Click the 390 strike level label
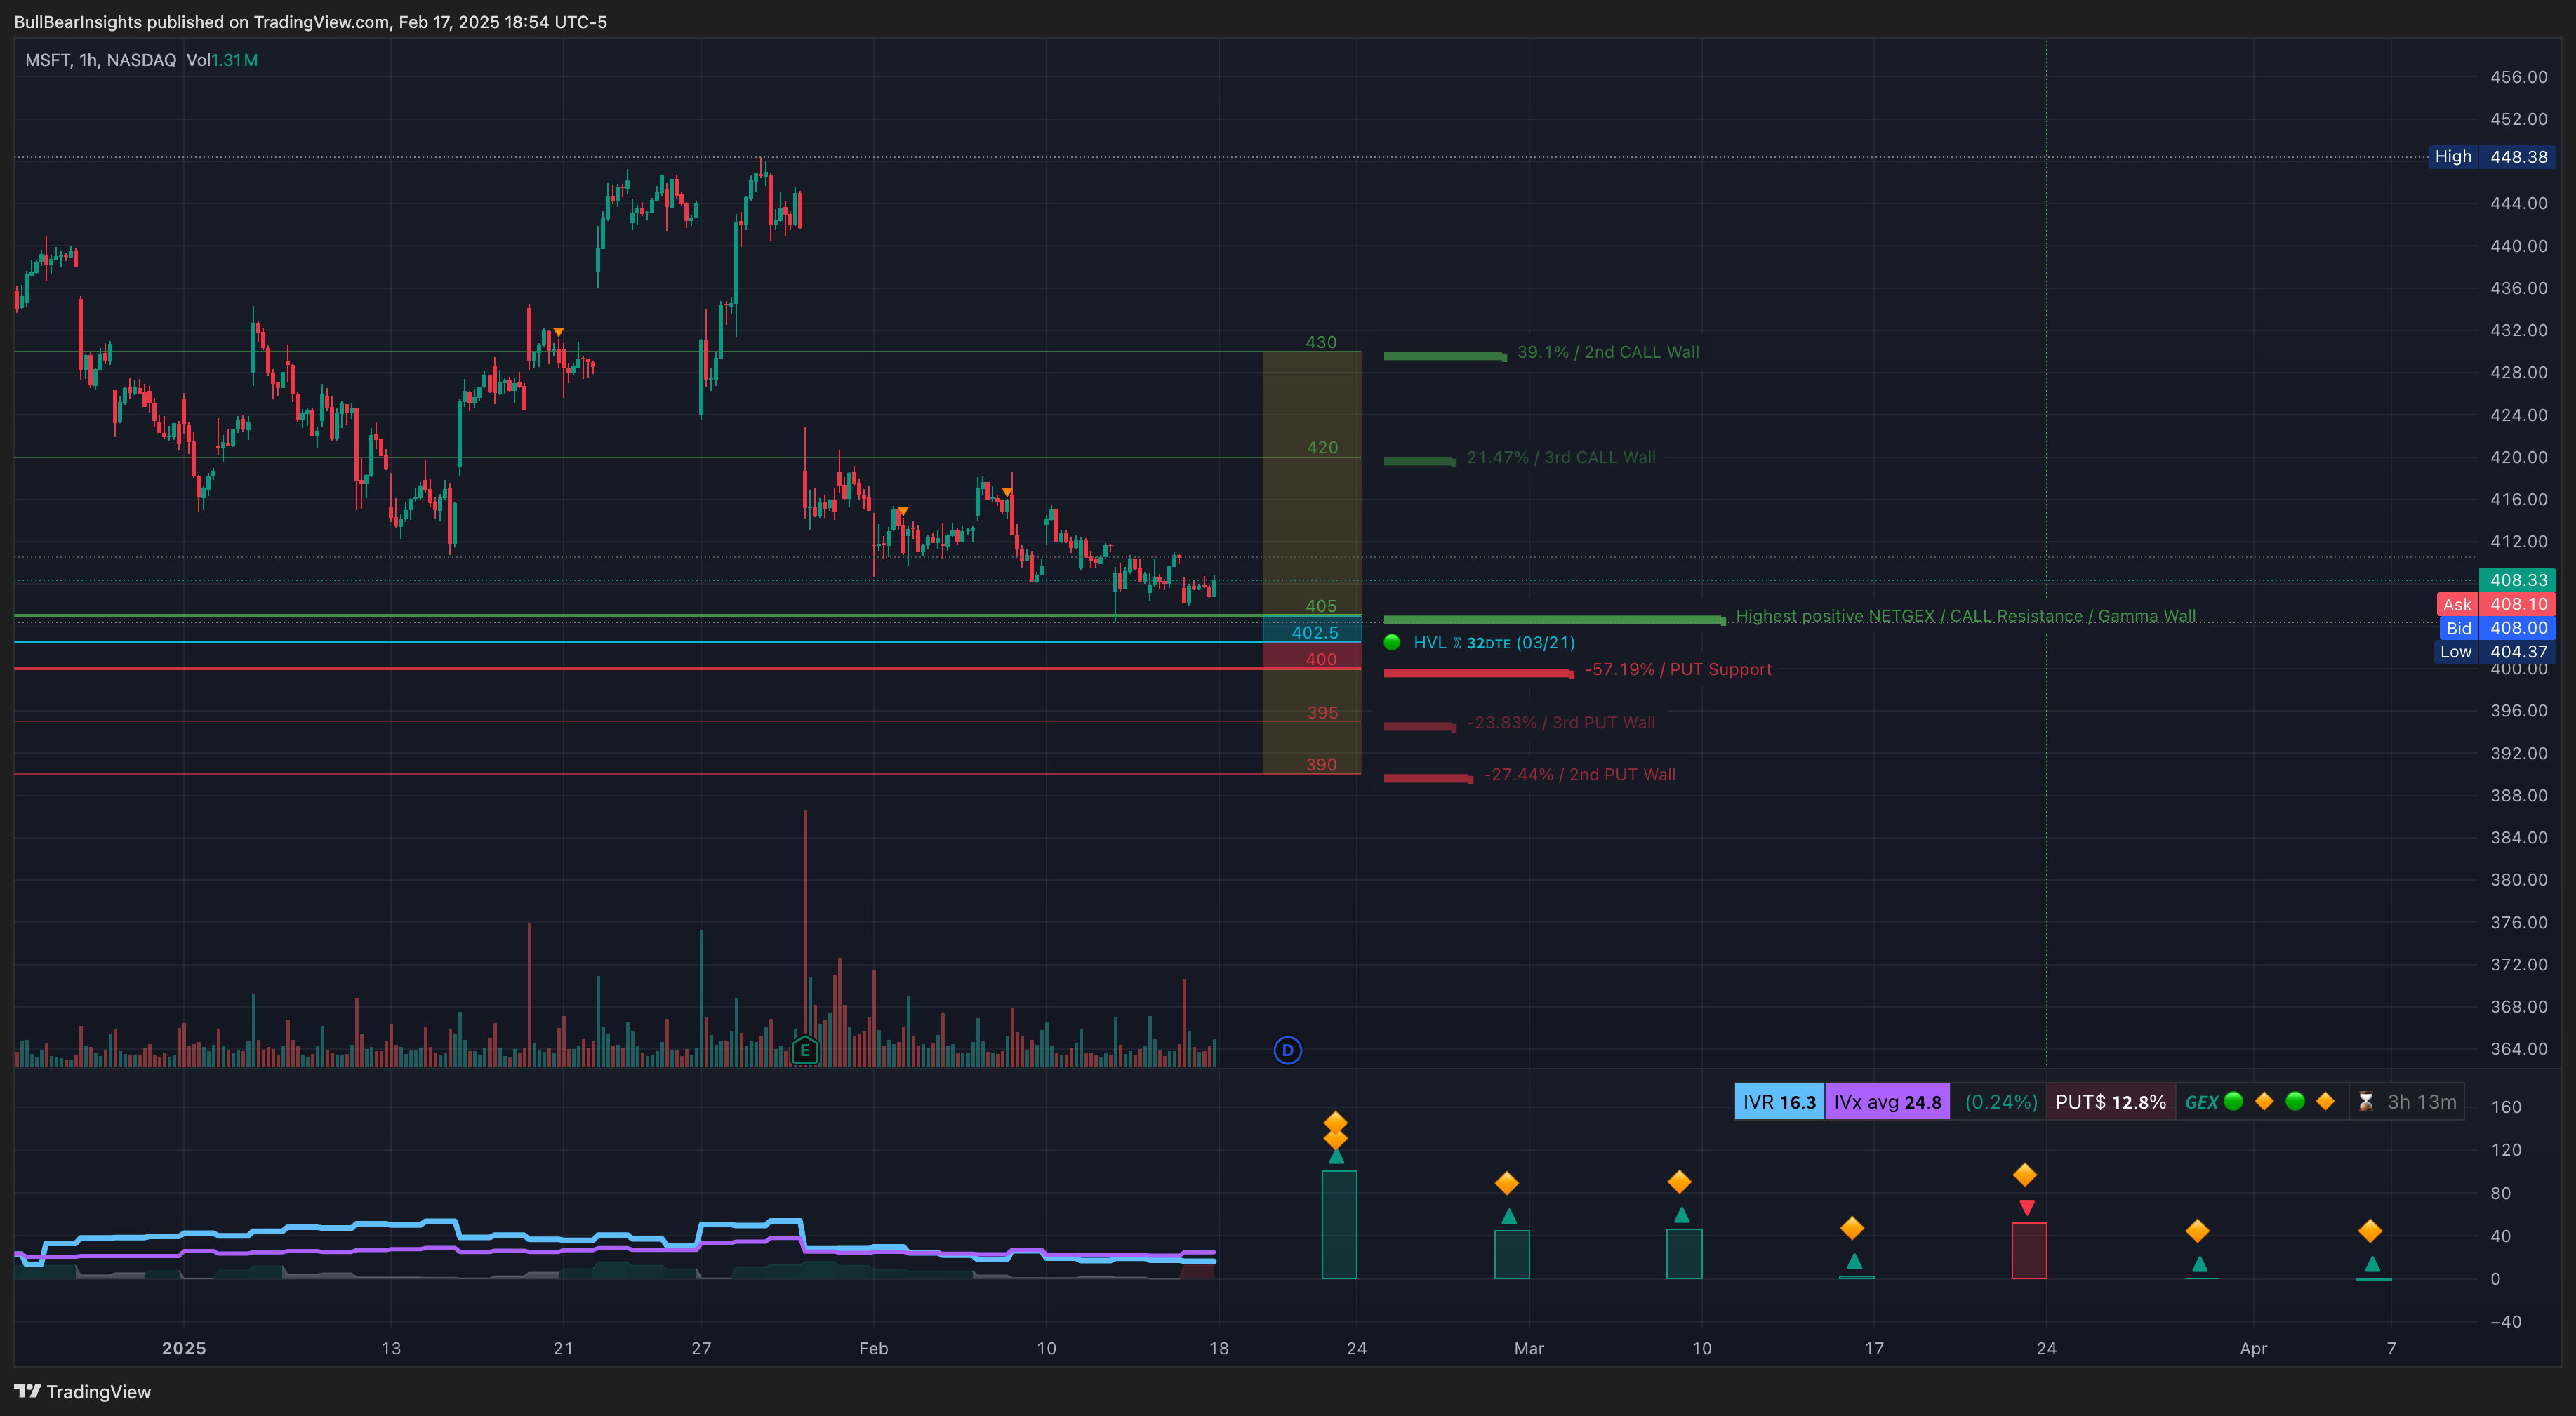2576x1416 pixels. click(x=1321, y=764)
